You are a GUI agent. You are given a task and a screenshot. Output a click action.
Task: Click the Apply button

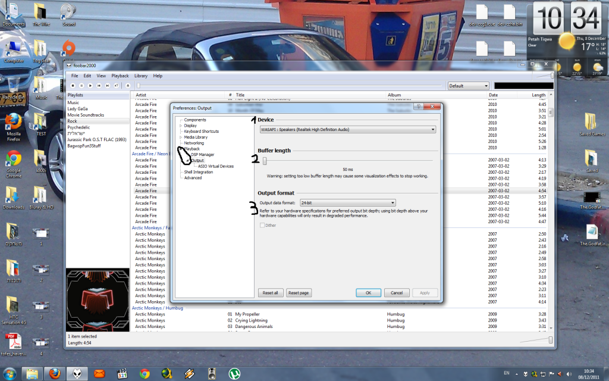[425, 293]
